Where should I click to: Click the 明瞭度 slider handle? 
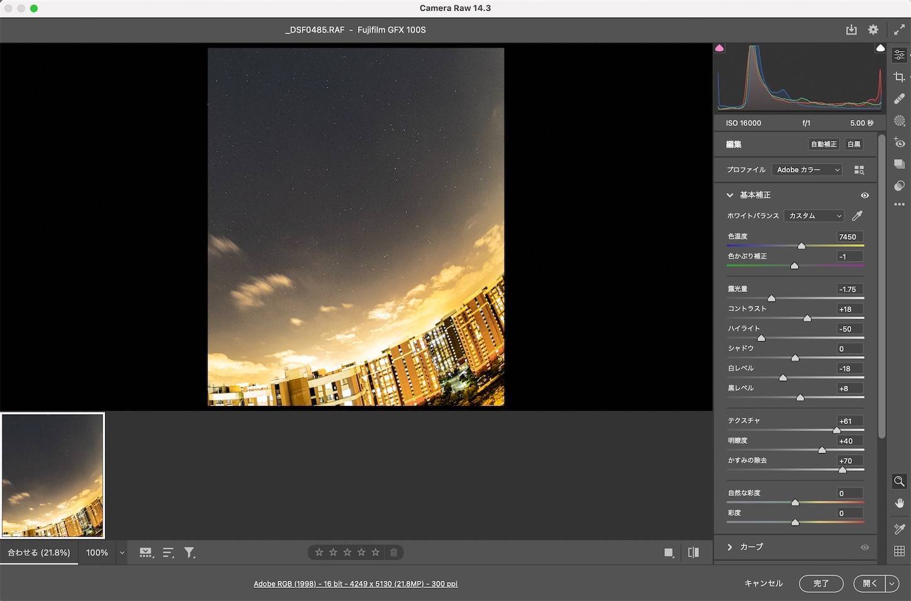[822, 450]
